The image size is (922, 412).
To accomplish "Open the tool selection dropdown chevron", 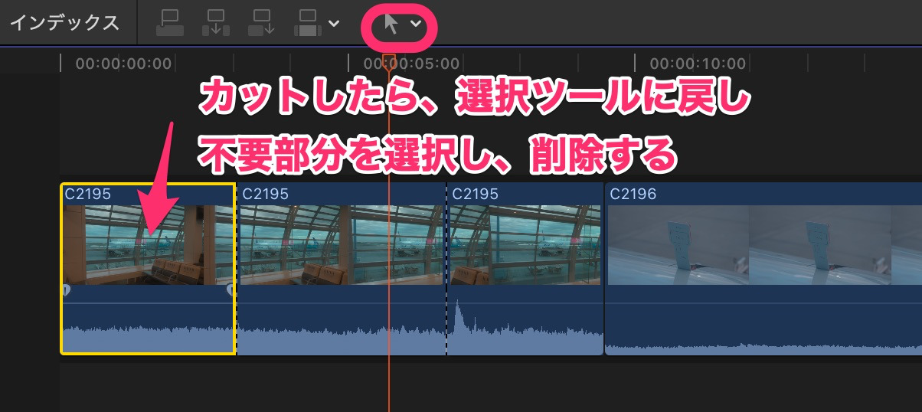I will 416,25.
